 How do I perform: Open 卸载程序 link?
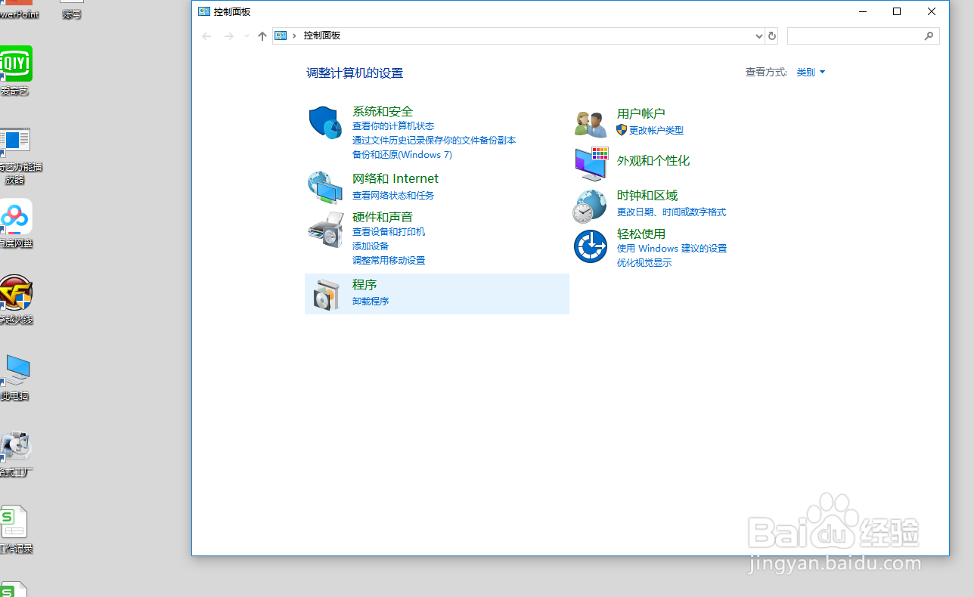click(x=370, y=301)
